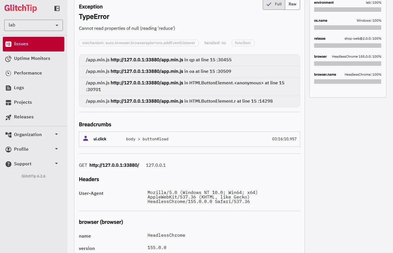Screen dimensions: 393x253
Task: Click the Support question mark icon
Action: pyautogui.click(x=8, y=164)
